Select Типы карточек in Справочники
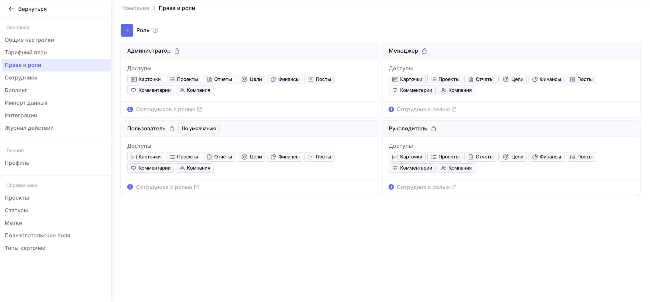This screenshot has width=650, height=302. [25, 248]
